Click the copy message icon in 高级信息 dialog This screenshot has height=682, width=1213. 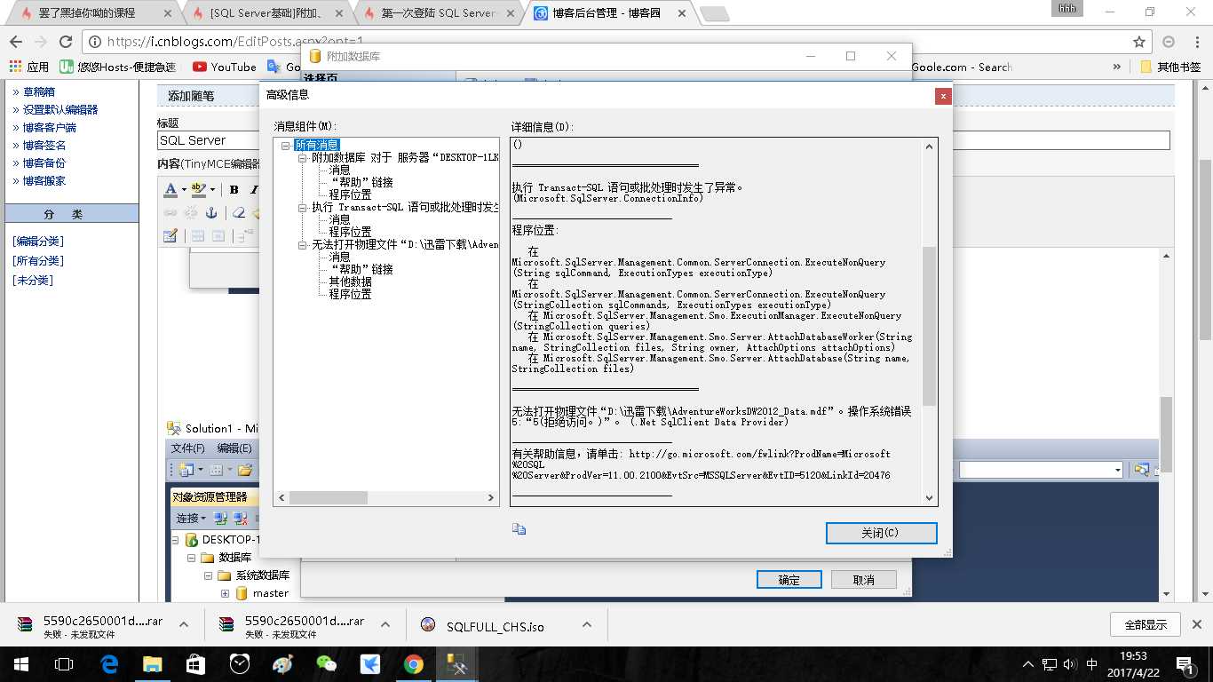[x=519, y=529]
